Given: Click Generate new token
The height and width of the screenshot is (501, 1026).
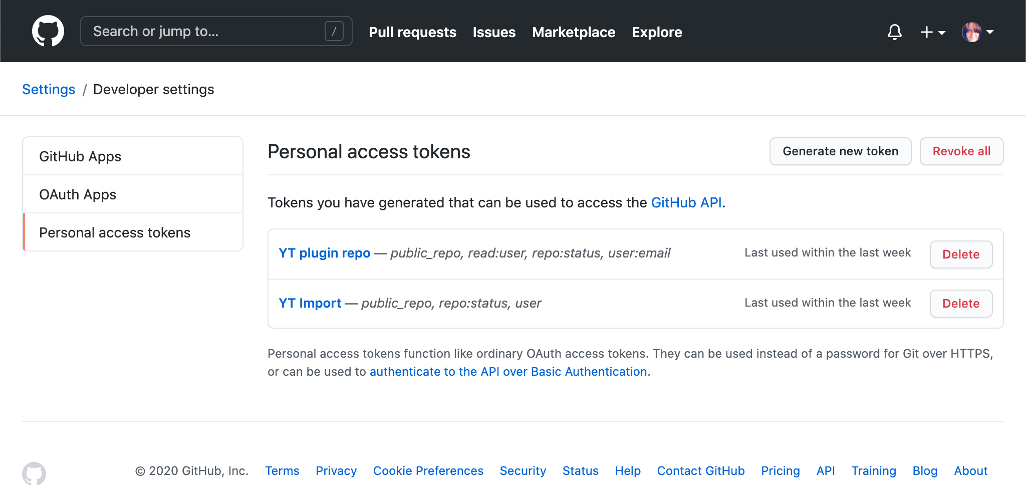Looking at the screenshot, I should 840,151.
